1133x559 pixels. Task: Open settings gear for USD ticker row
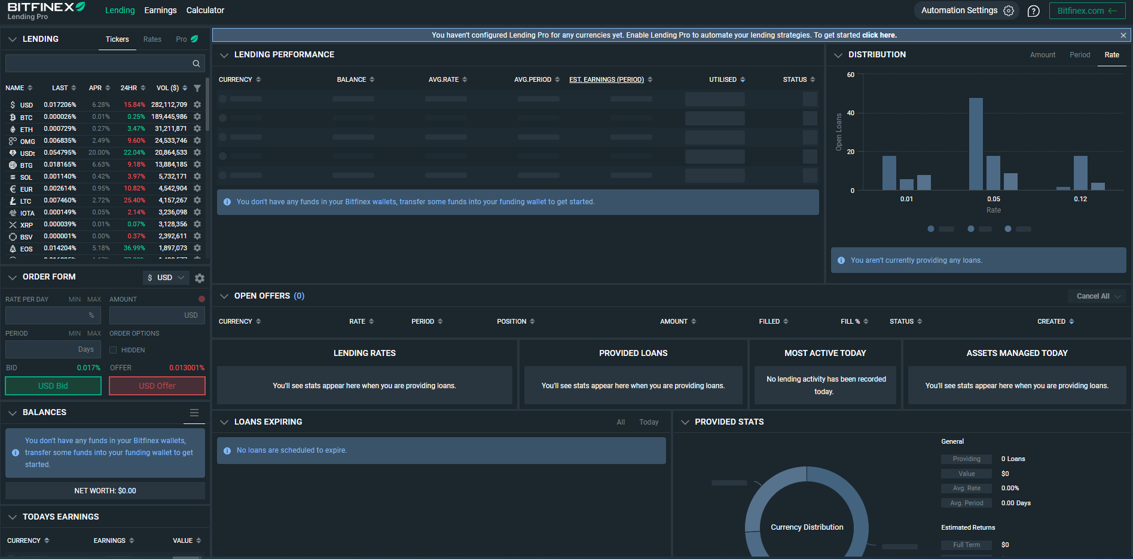197,105
